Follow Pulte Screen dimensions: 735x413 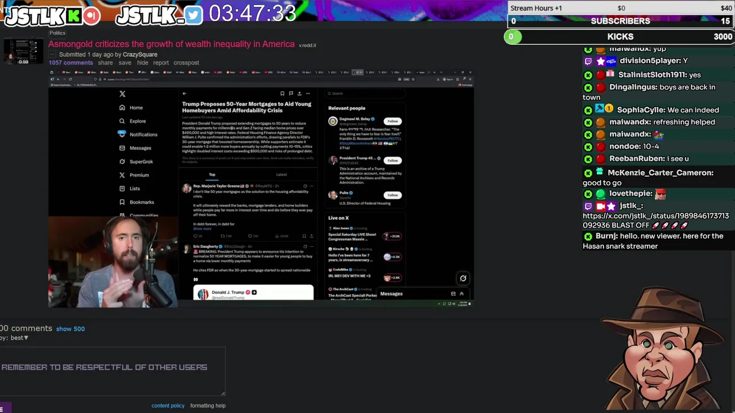click(392, 195)
